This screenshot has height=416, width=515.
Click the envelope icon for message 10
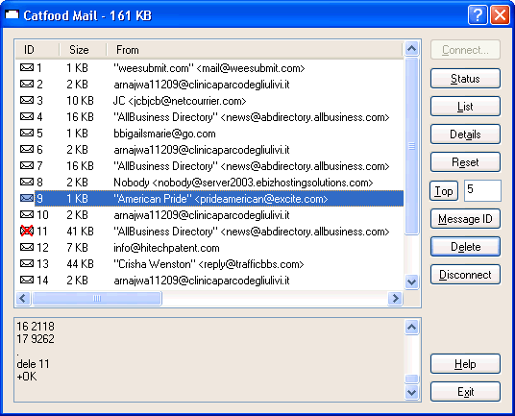pyautogui.click(x=27, y=215)
